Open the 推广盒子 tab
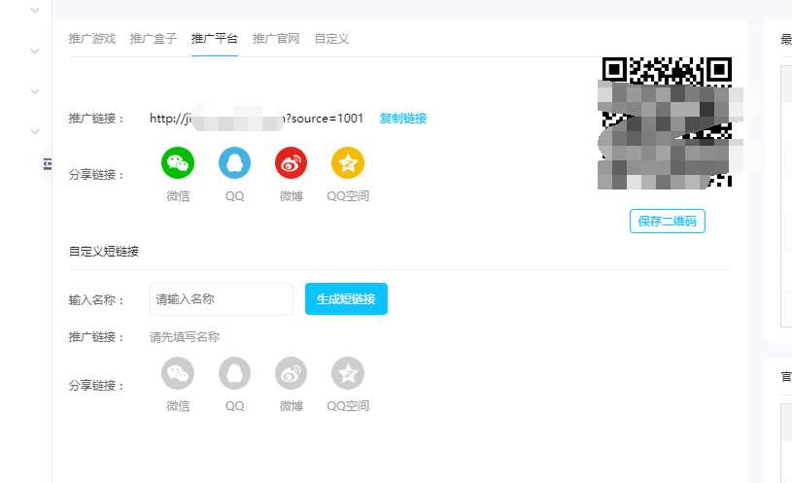The image size is (792, 483). [154, 39]
